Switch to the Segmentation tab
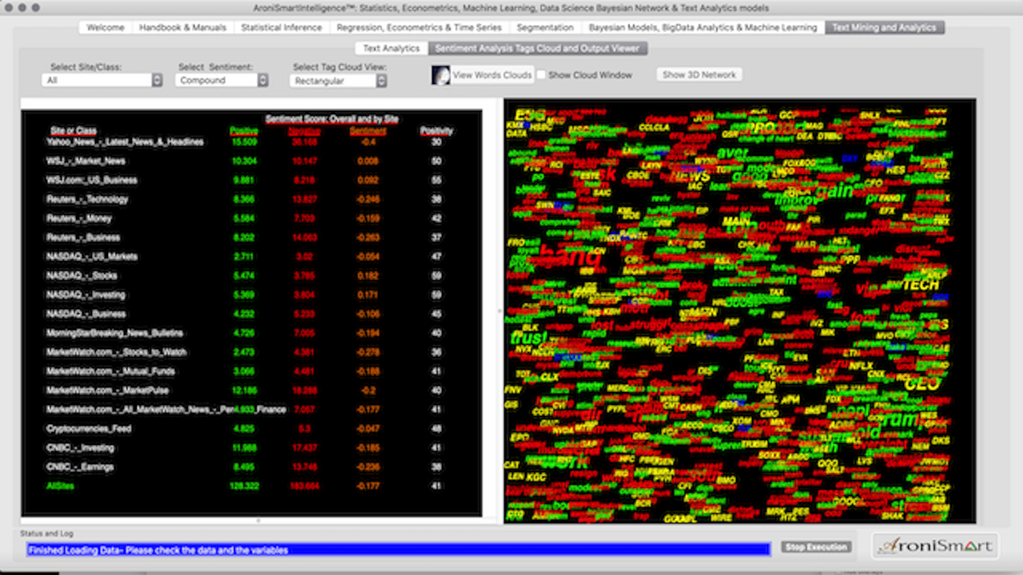1023x575 pixels. [545, 27]
